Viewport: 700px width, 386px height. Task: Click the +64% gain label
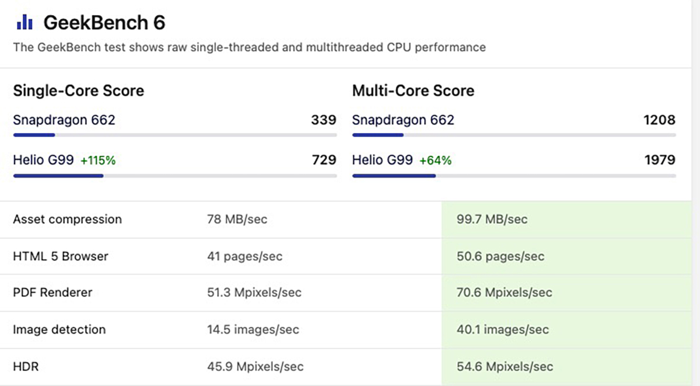click(x=435, y=161)
